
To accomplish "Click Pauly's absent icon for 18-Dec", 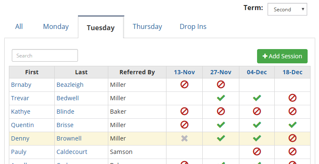I will (292, 151).
